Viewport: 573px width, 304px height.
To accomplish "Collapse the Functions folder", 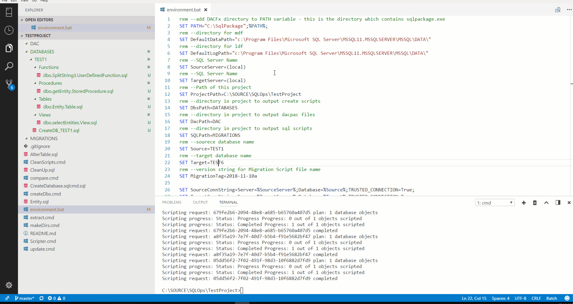I will (x=87, y=67).
